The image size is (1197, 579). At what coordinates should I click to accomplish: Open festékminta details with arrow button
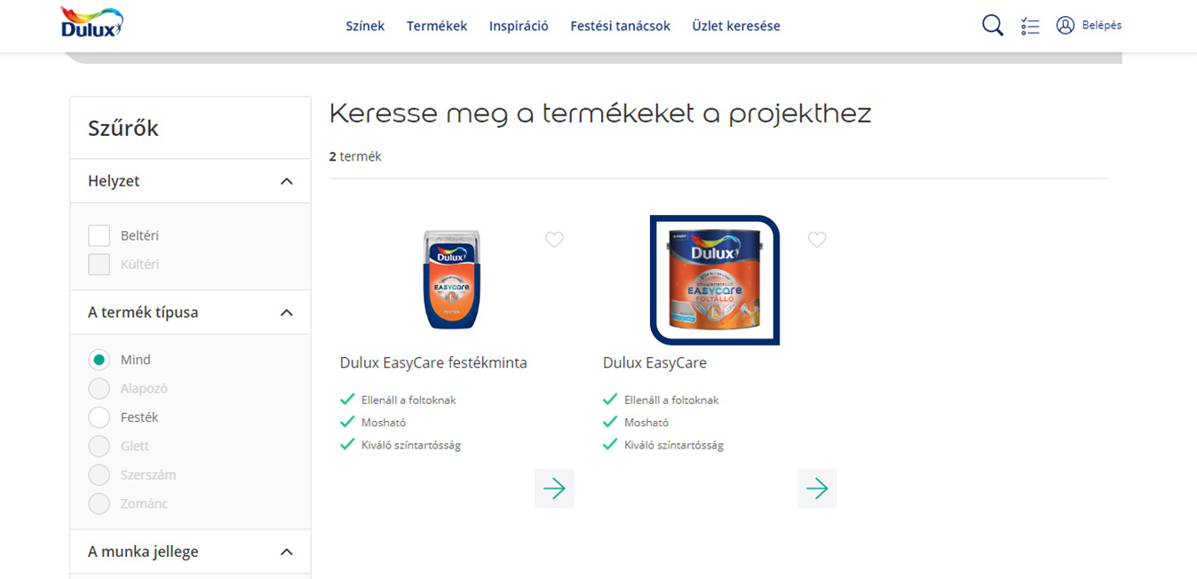[554, 488]
